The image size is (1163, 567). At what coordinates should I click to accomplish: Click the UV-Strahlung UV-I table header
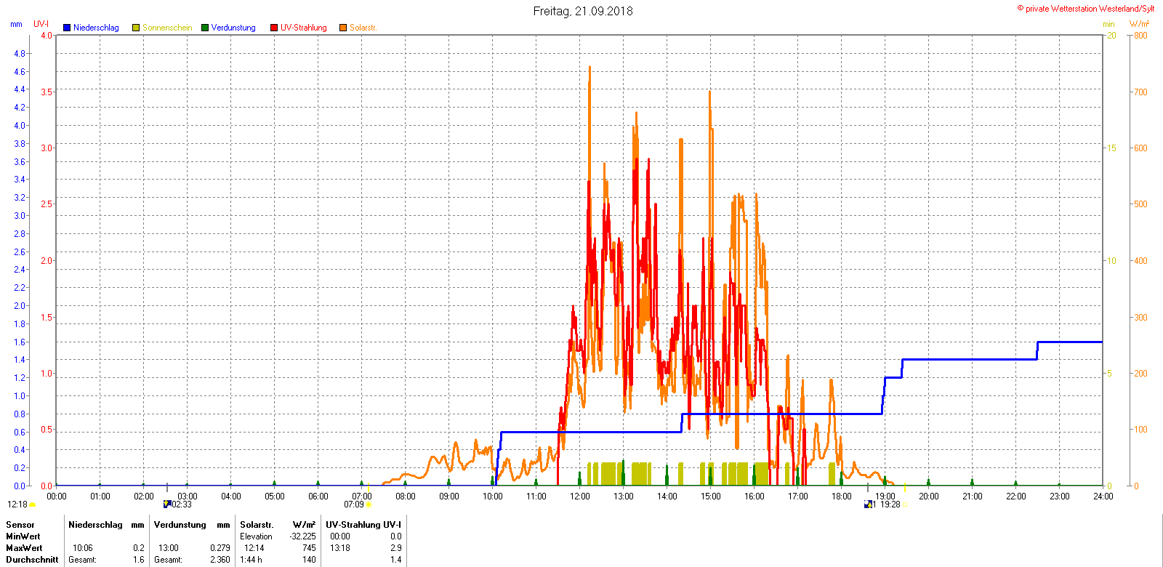click(x=363, y=525)
